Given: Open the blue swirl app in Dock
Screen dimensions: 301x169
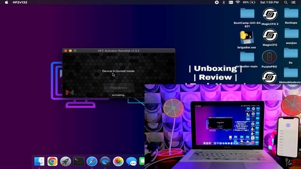Looking at the screenshot, I should [105, 161].
